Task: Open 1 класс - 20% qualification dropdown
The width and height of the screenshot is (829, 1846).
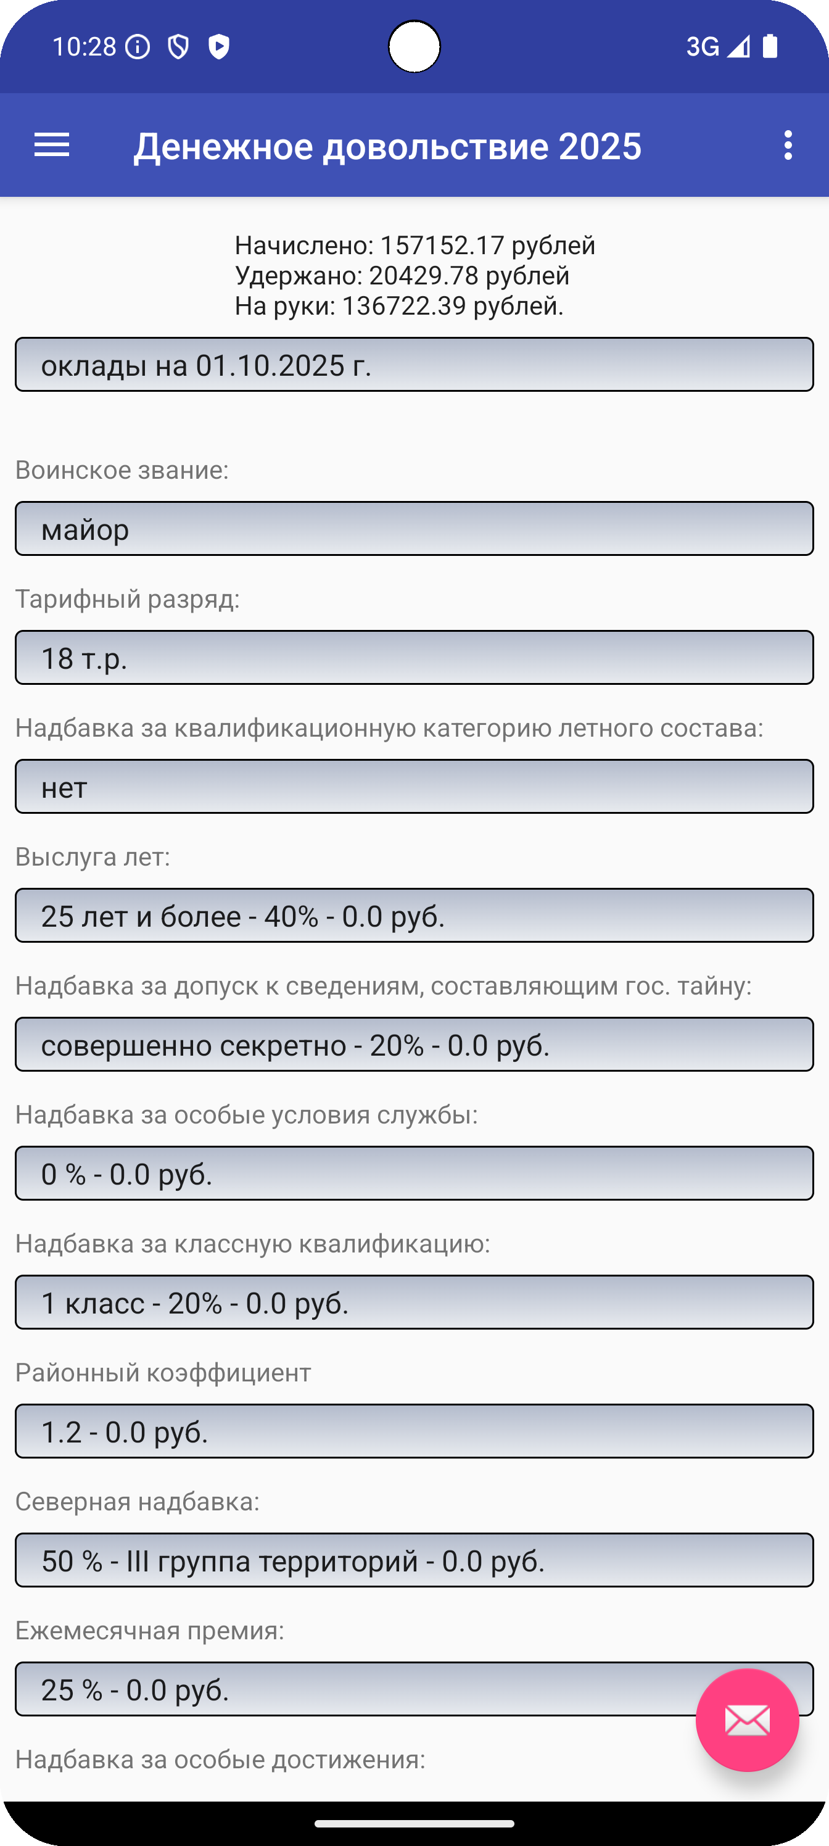Action: [x=414, y=1303]
